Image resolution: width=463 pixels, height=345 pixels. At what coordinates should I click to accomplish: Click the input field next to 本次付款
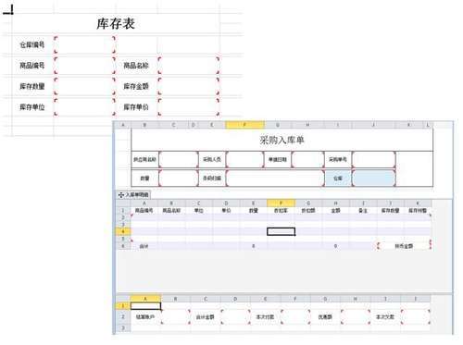(295, 317)
